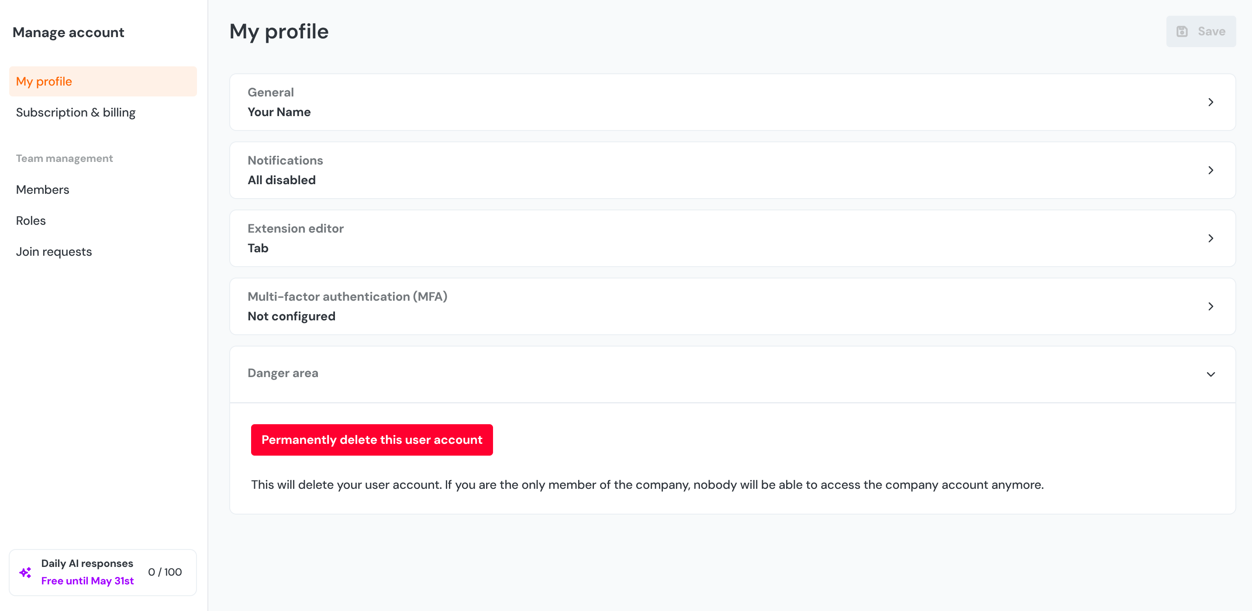The width and height of the screenshot is (1252, 611).
Task: Click the 0 / 100 AI usage counter
Action: pos(165,572)
